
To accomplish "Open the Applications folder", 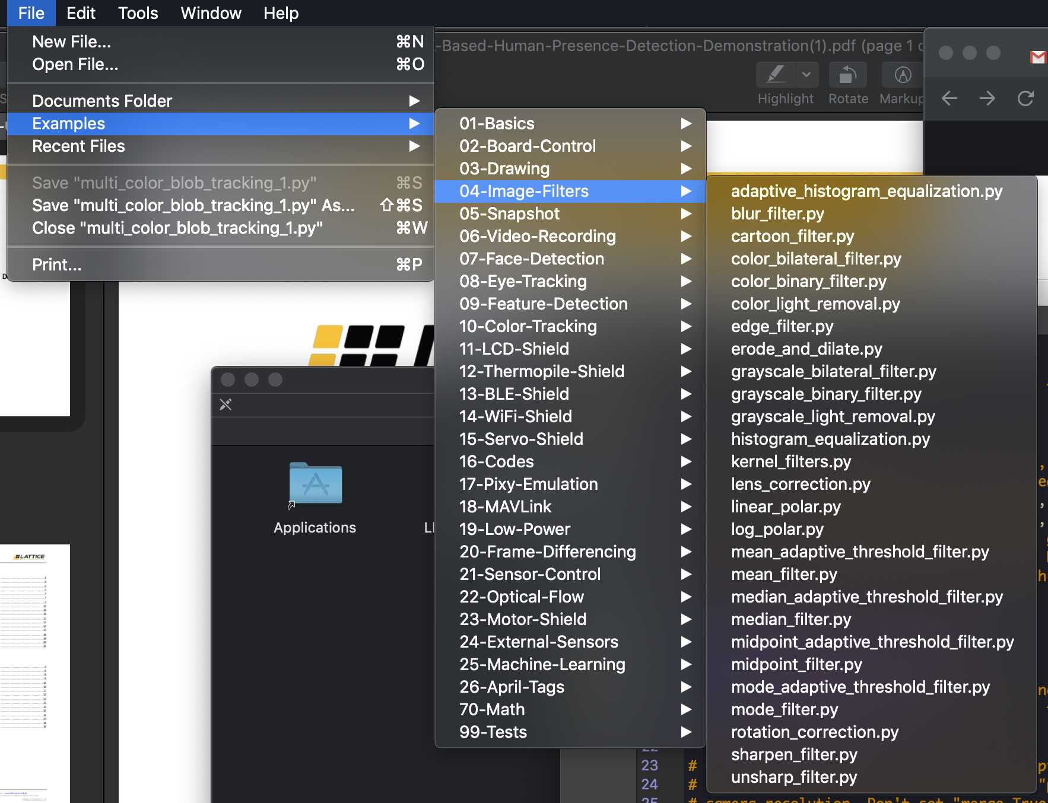I will (315, 483).
